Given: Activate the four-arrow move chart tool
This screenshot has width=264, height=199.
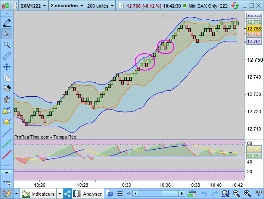Looking at the screenshot, I should click(7, 67).
